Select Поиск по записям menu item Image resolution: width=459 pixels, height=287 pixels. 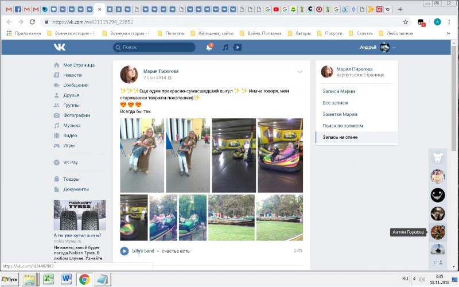pyautogui.click(x=343, y=126)
